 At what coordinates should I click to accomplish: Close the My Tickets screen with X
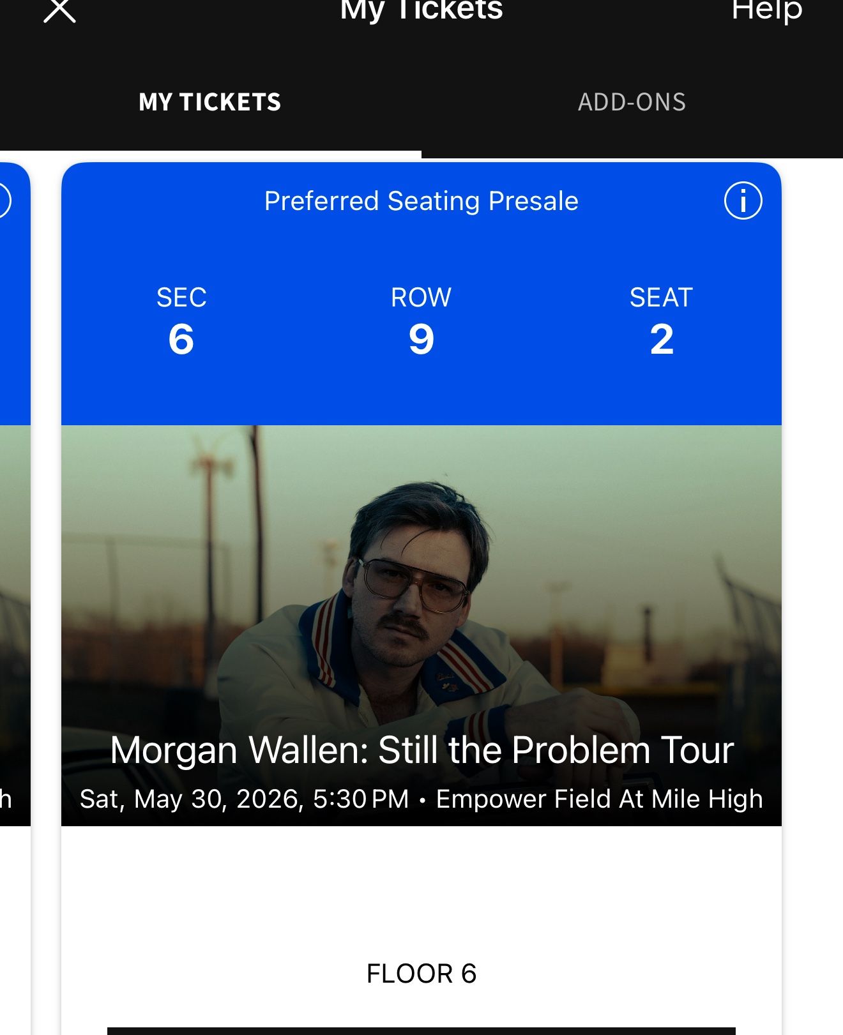(61, 10)
